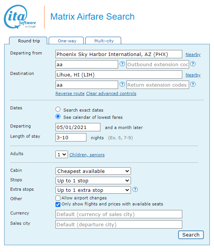Uncheck Only show flights with available seats
214x252 pixels.
pos(58,204)
